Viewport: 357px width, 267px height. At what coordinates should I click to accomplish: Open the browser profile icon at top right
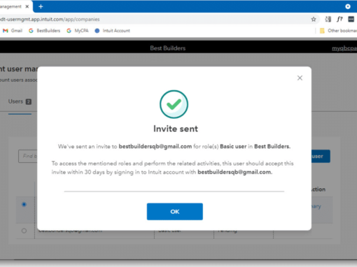click(348, 6)
